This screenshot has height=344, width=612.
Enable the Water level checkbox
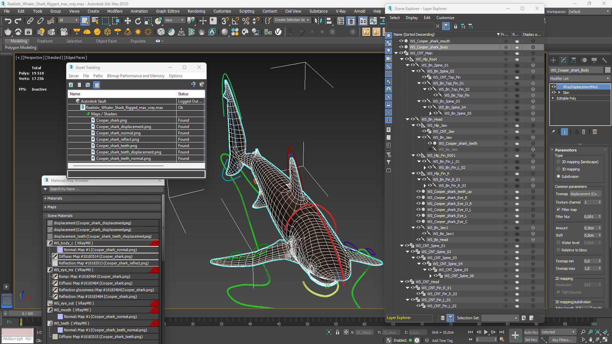558,243
